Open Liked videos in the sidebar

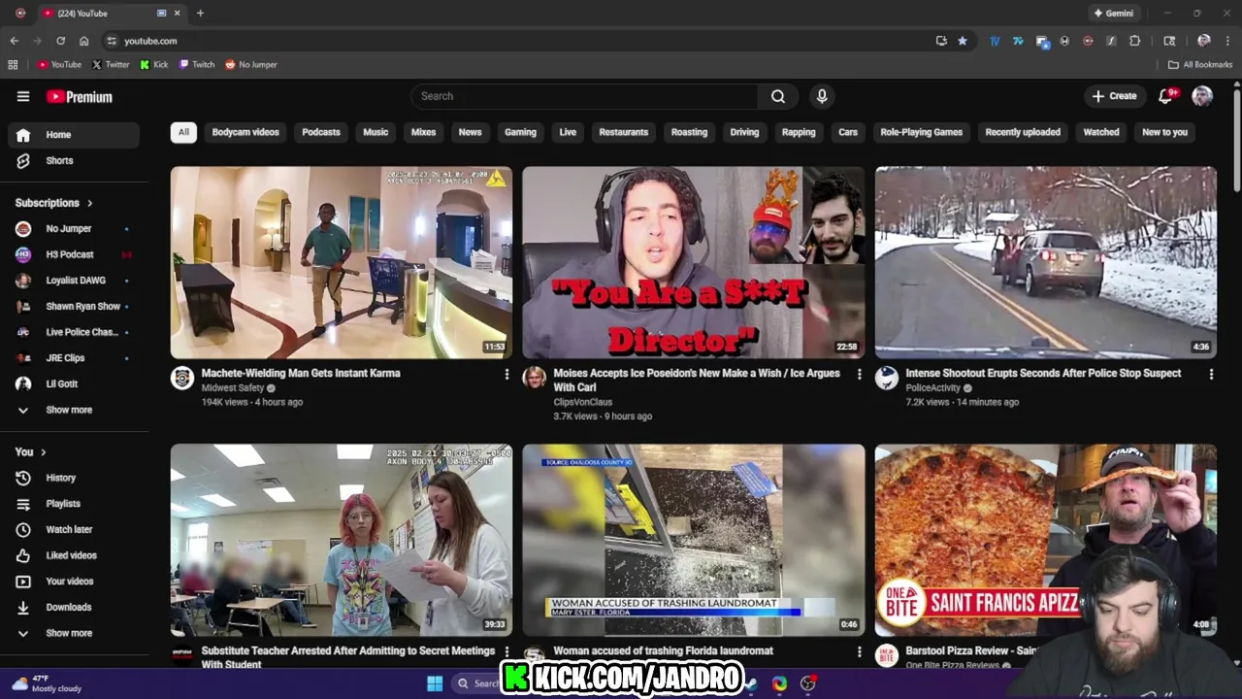click(74, 555)
